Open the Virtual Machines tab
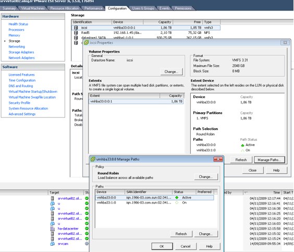Image resolution: width=294 pixels, height=252 pixels. click(x=33, y=8)
